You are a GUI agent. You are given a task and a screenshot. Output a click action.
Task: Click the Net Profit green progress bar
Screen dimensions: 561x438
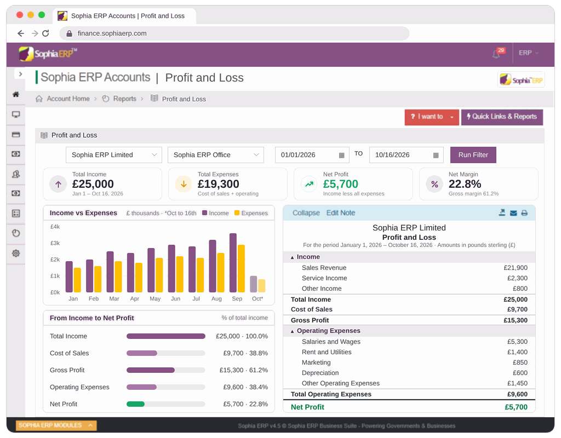point(136,404)
